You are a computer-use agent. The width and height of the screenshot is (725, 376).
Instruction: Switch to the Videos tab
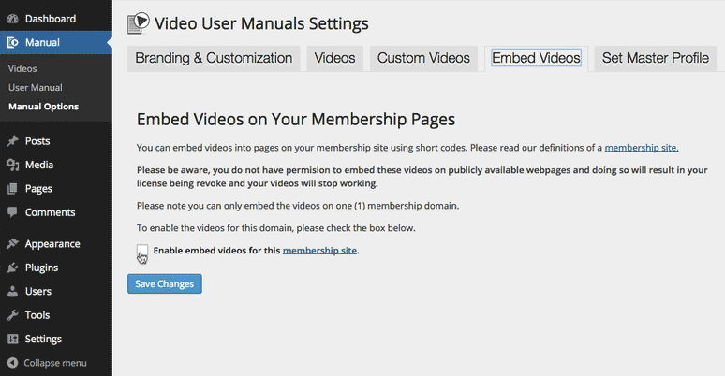coord(334,58)
